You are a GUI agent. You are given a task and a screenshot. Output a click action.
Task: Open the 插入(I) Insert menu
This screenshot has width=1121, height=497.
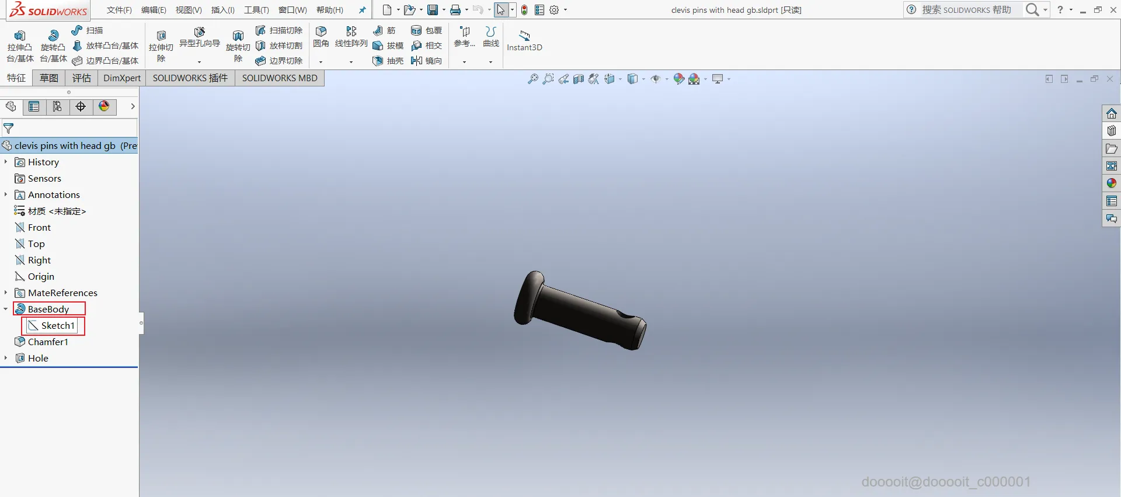(222, 10)
